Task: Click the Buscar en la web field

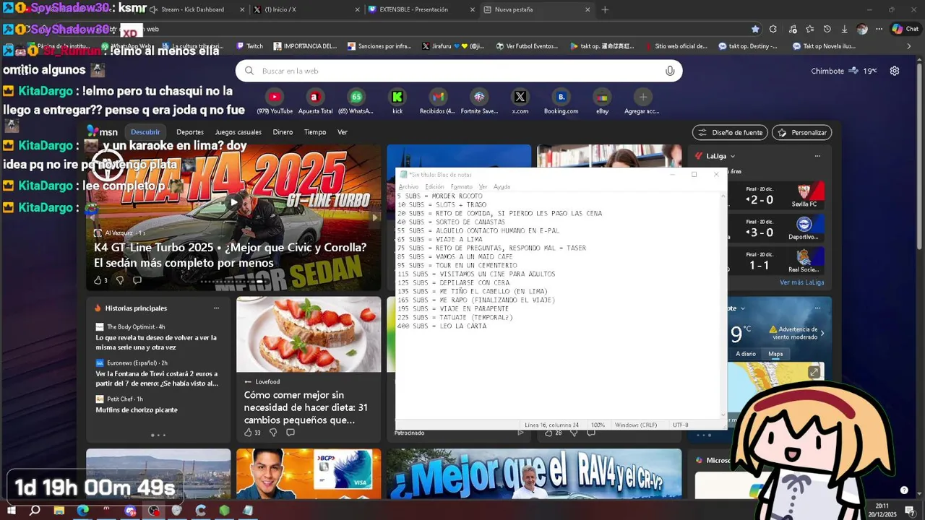Action: pos(459,71)
